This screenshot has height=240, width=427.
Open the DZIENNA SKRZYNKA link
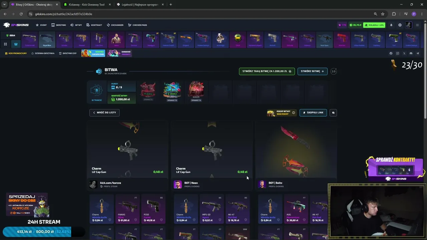tap(43, 53)
